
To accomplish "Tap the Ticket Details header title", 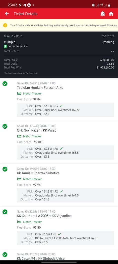I will 26,14.
